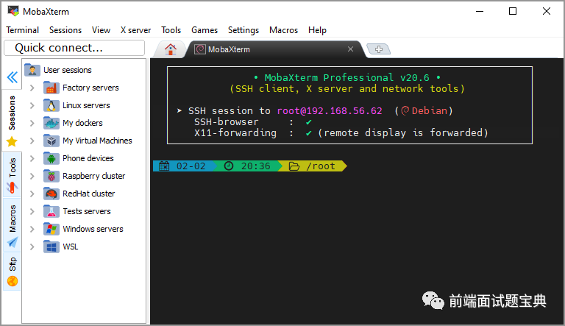Collapse sidebar with the double-arrow icon
The image size is (565, 326).
point(13,77)
